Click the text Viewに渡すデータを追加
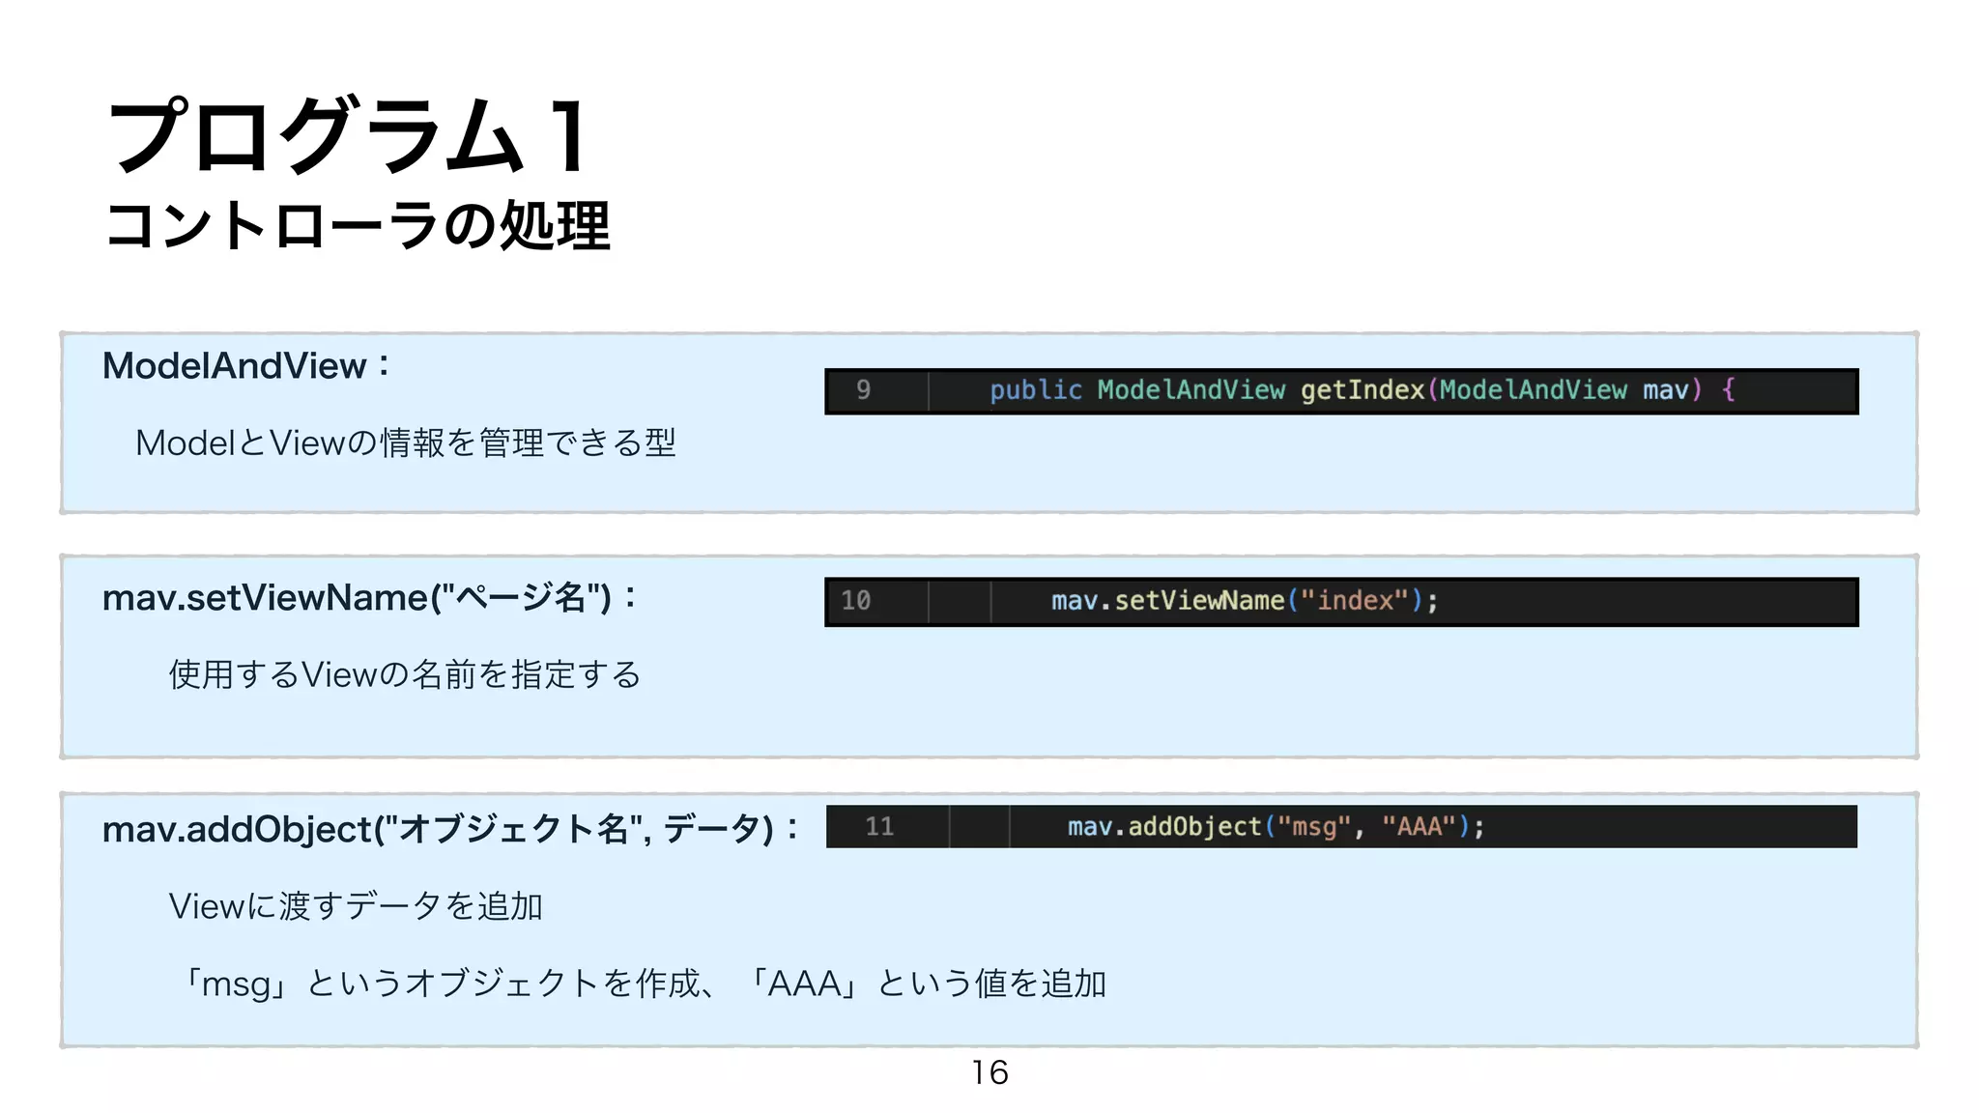 coord(356,906)
